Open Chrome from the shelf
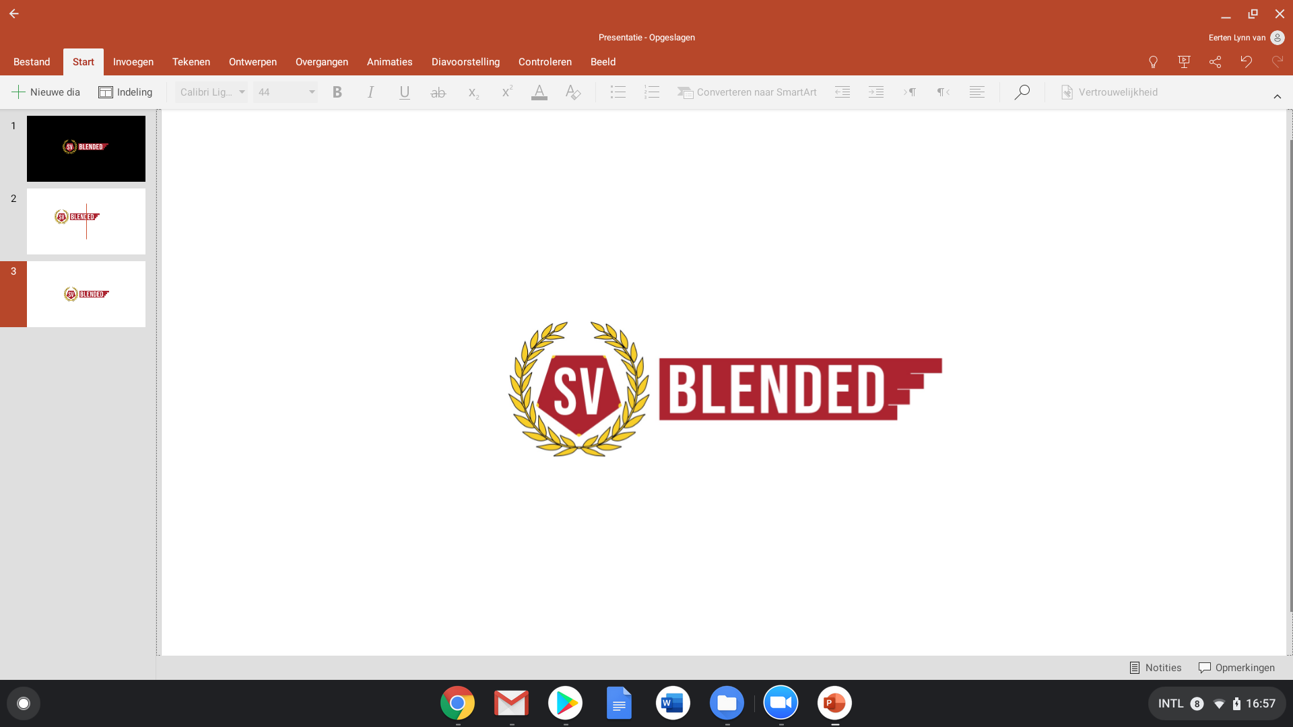Screen dimensions: 1293x727 457,703
